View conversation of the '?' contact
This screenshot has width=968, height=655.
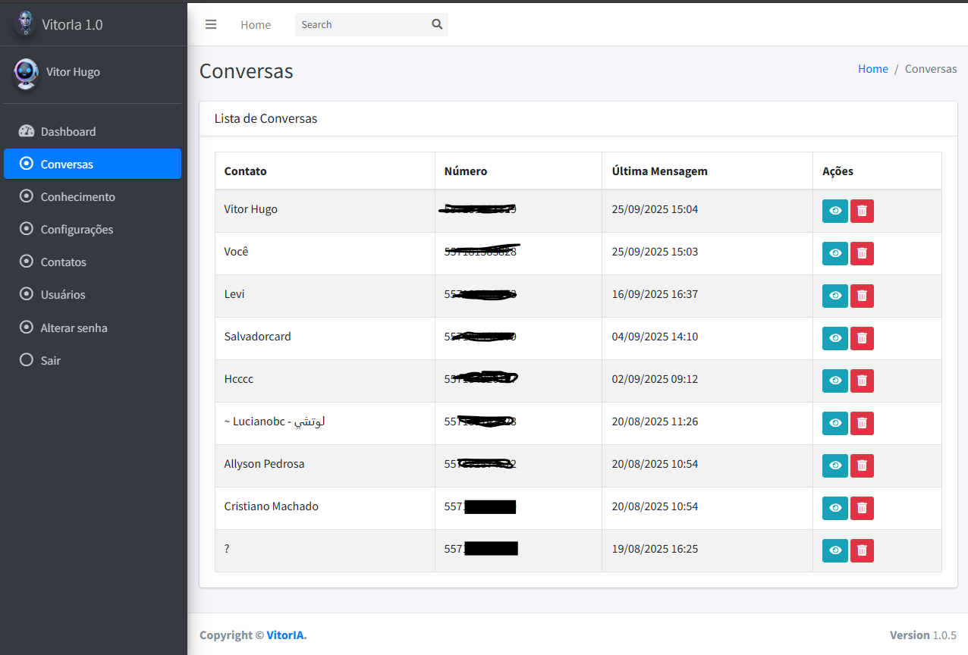pyautogui.click(x=834, y=550)
